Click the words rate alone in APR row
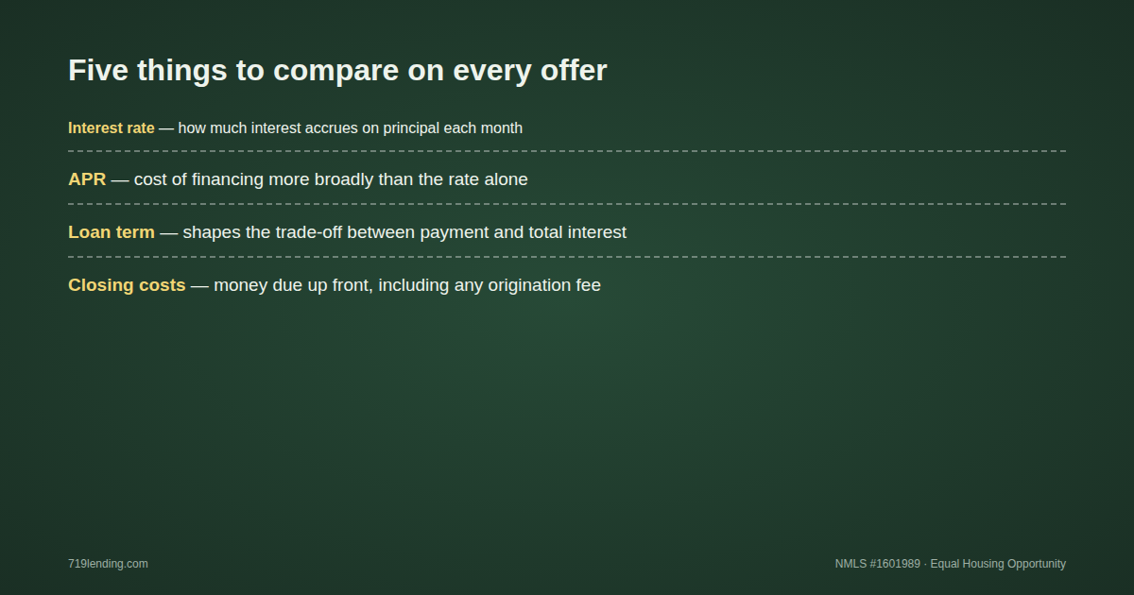Image resolution: width=1134 pixels, height=595 pixels. 490,179
